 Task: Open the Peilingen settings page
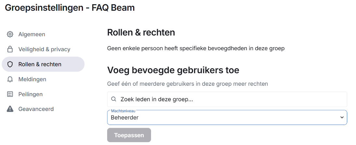click(31, 94)
